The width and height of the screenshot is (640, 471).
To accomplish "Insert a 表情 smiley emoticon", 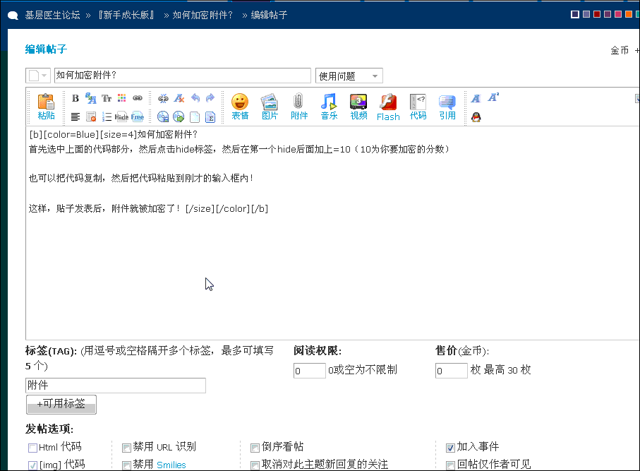I will 240,106.
